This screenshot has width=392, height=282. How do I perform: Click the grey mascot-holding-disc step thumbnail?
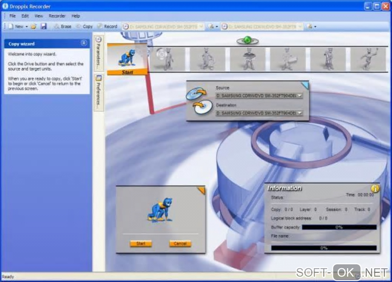[x=167, y=59]
